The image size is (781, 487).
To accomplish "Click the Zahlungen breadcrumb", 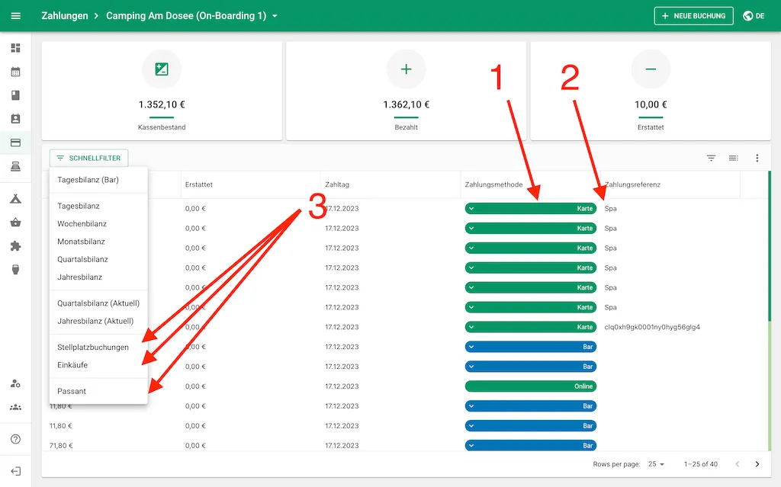I will pyautogui.click(x=65, y=16).
